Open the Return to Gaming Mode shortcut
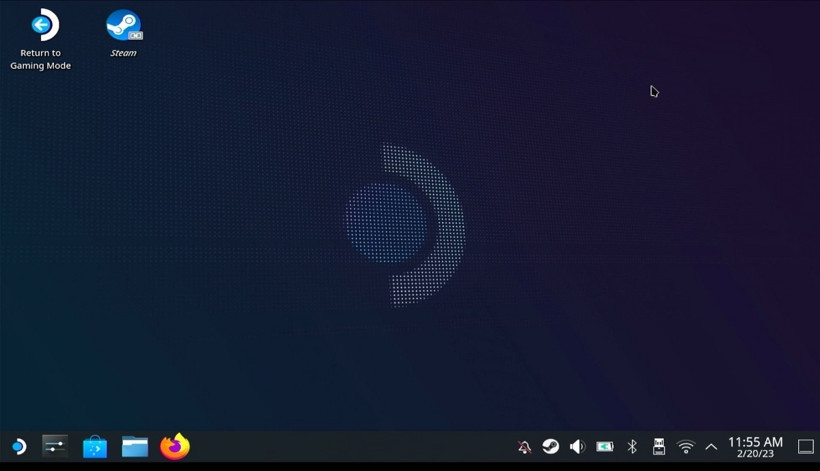 (x=40, y=40)
